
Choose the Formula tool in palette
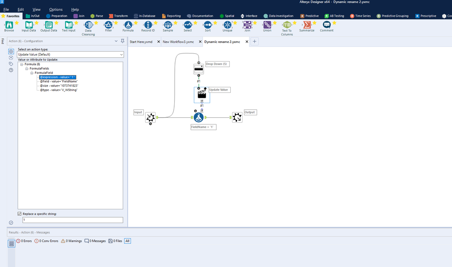click(128, 25)
